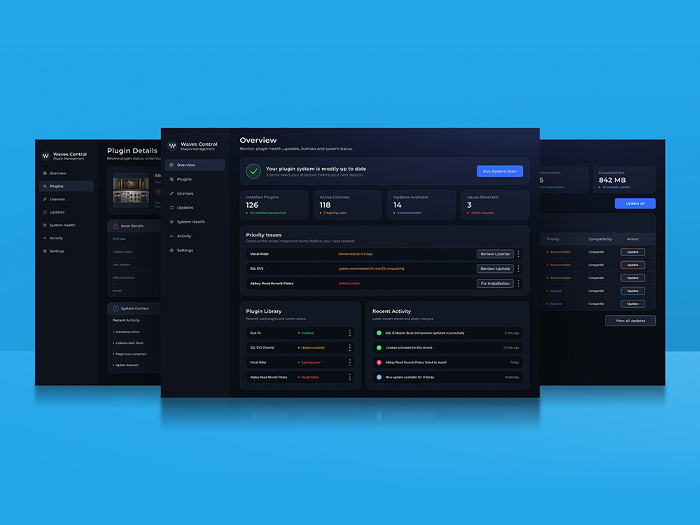
Task: Open the kebab menu for SSL EV2 Channel row
Action: (349, 348)
